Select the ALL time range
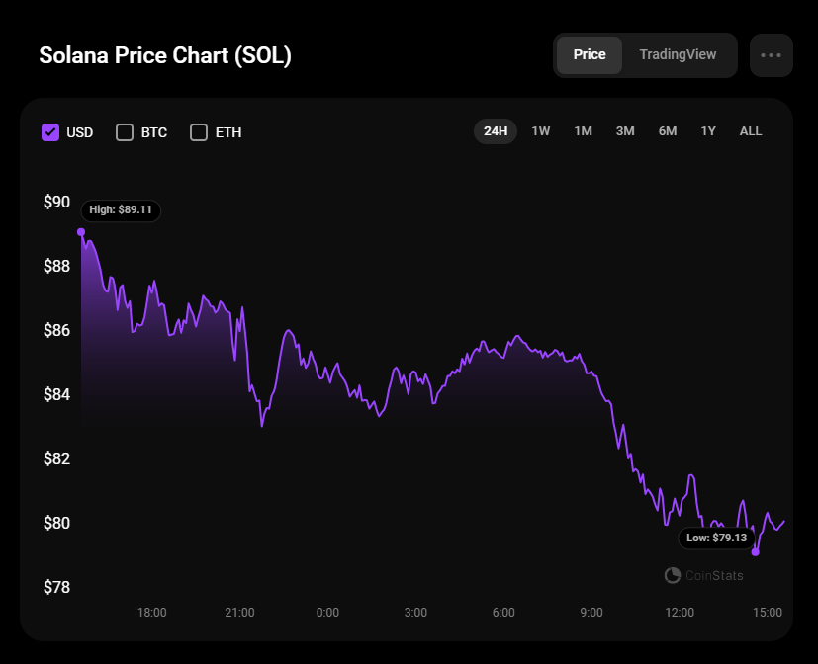The image size is (818, 664). (751, 131)
